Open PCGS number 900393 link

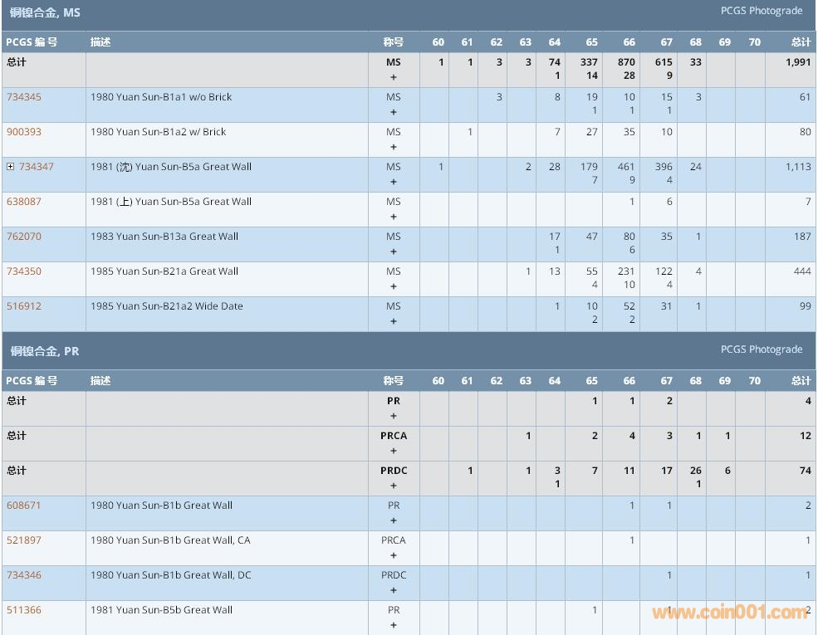click(x=24, y=132)
